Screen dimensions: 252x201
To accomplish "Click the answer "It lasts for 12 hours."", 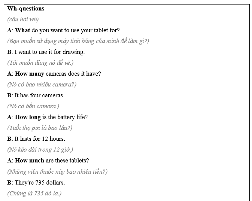I will 40,138.
